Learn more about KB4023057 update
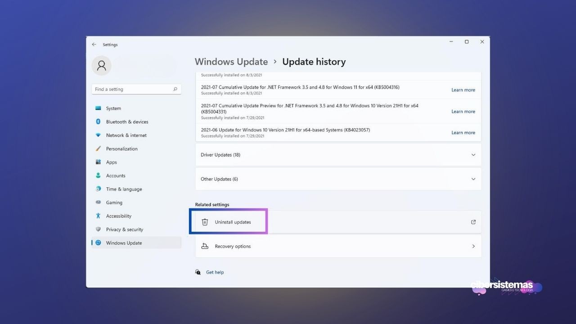Viewport: 576px width, 324px height. 463,133
